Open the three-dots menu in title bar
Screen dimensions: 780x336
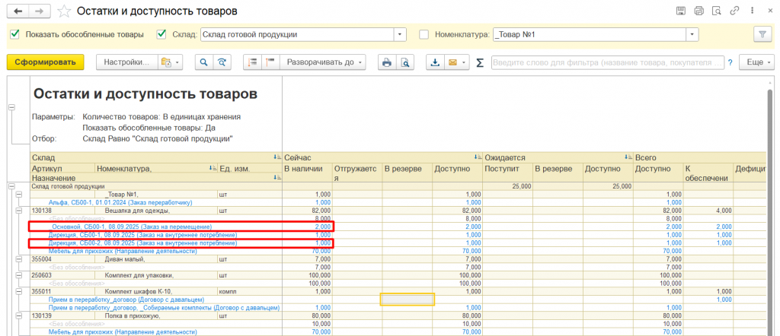pos(750,11)
